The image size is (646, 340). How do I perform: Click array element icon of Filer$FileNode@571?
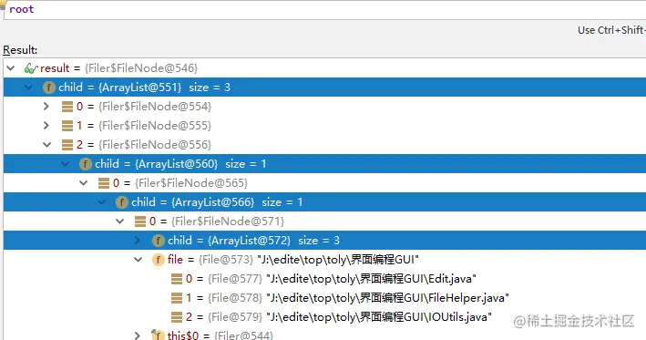[140, 222]
